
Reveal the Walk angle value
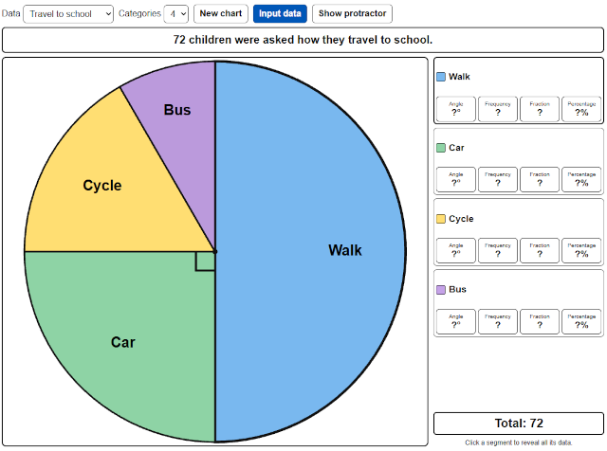click(456, 109)
